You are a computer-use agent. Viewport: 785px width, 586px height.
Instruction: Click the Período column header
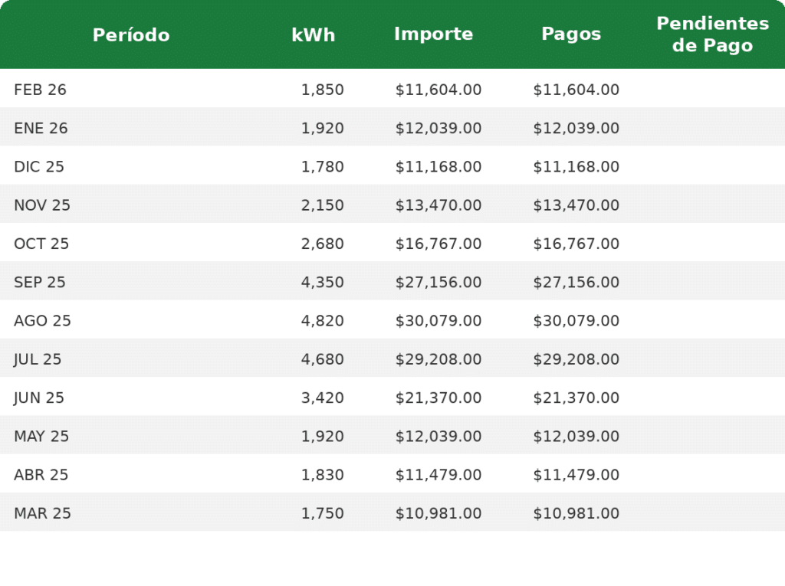131,35
